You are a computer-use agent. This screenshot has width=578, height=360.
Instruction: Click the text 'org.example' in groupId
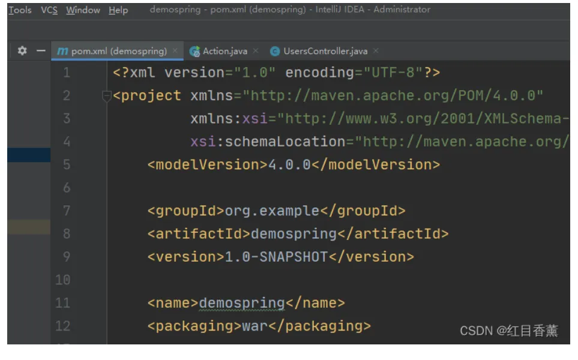[272, 211]
